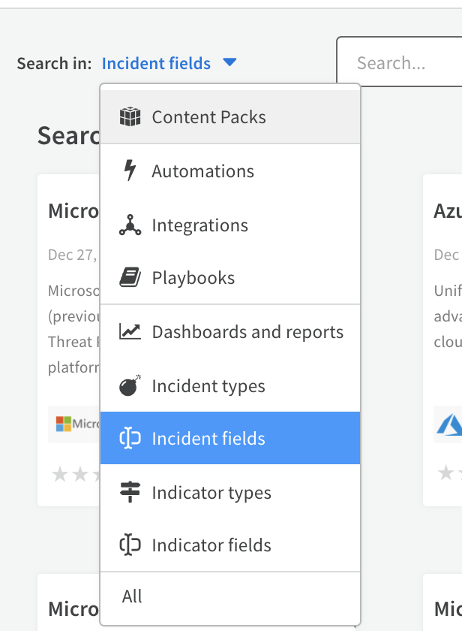Screen dimensions: 462x631
Task: Click the Indicator types signpost icon
Action: pos(130,493)
